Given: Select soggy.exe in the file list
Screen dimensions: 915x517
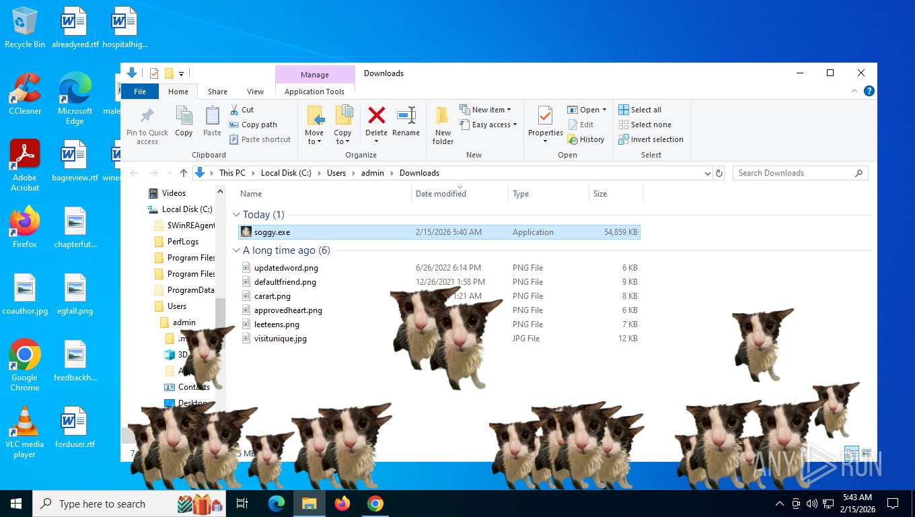Looking at the screenshot, I should 439,232.
